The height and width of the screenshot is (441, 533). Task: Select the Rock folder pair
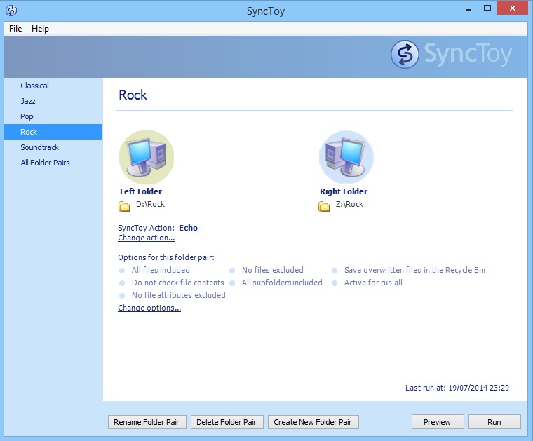[53, 132]
